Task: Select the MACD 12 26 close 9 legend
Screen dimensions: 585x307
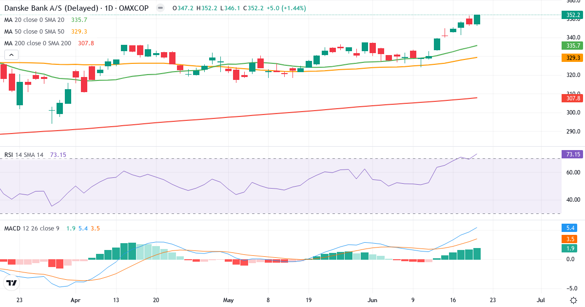Action: (x=52, y=228)
